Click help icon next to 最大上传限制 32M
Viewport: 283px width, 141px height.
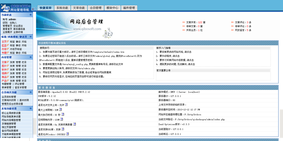[60, 109]
